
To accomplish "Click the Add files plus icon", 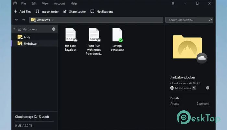I will [16, 11].
